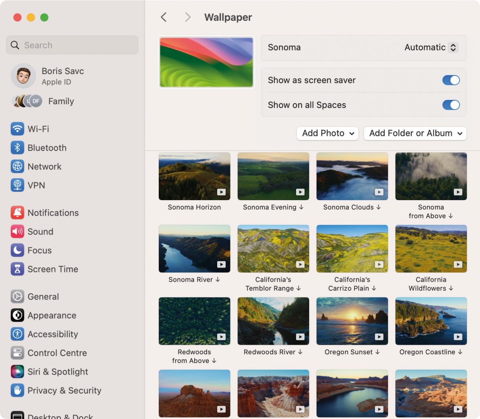Open Wi-Fi settings icon
480x419 pixels.
click(17, 129)
